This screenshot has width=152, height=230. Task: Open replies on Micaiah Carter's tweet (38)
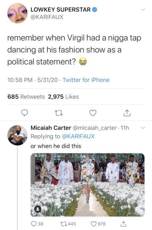coord(37,224)
